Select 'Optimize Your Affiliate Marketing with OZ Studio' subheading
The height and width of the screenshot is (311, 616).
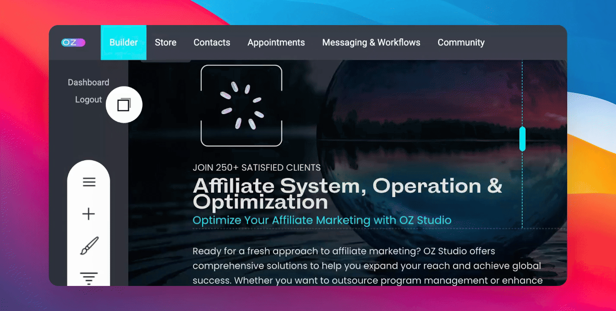pyautogui.click(x=322, y=220)
